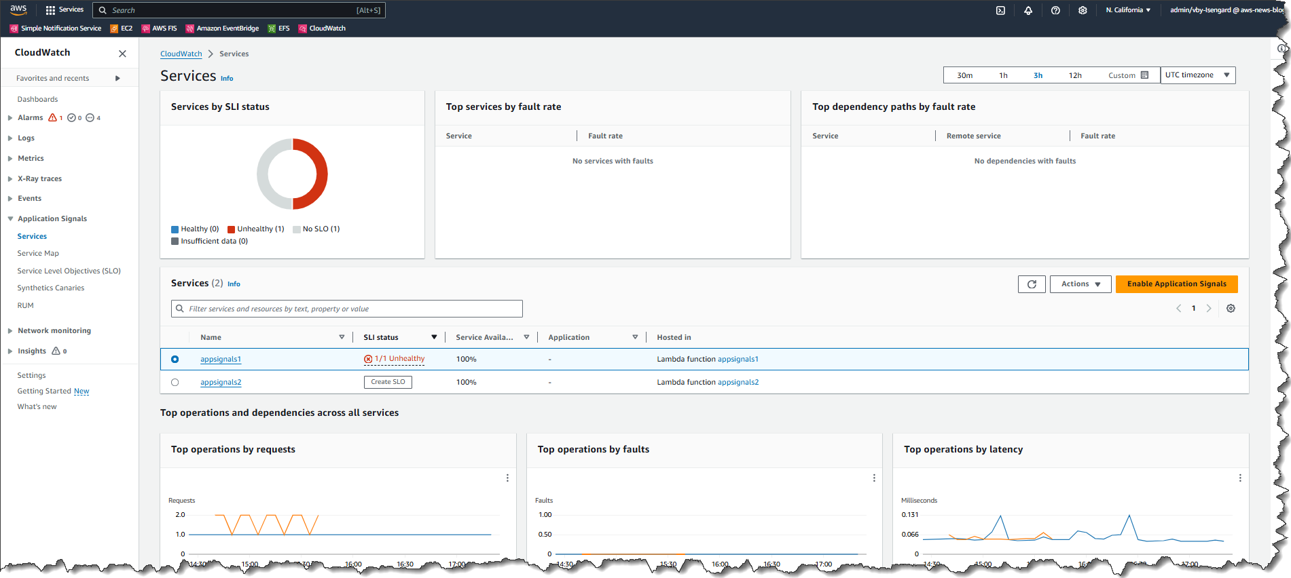
Task: Open Top operations by faults options menu
Action: (x=874, y=478)
